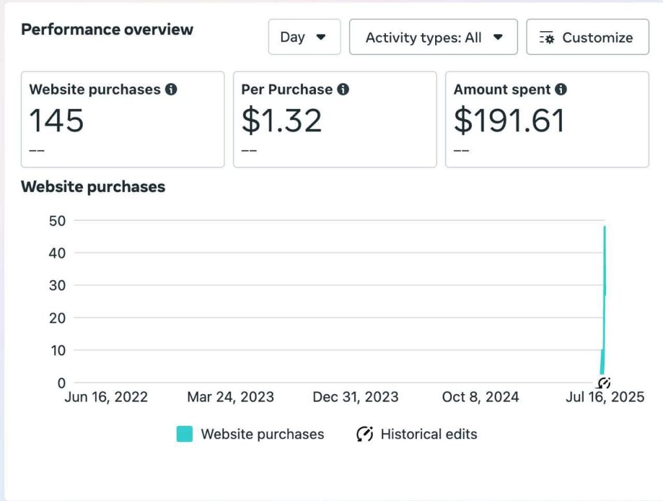Click the Historical edits icon in the legend
The width and height of the screenshot is (663, 501).
coord(365,434)
